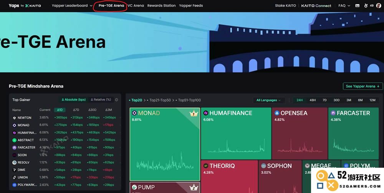384x193 pixels.
Task: Select the 3M timeframe
Action: pos(349,100)
